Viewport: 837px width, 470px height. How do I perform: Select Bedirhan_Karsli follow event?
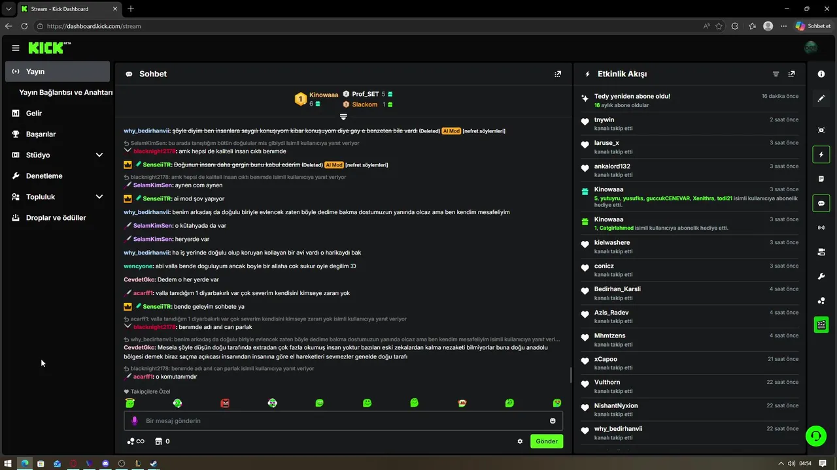click(x=689, y=292)
